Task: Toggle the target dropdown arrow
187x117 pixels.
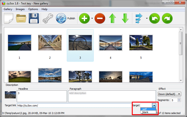Action: coord(154,105)
